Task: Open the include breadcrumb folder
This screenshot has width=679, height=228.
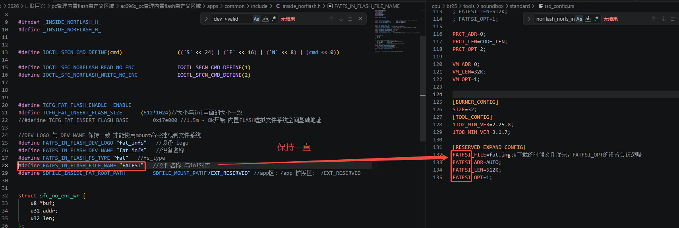Action: point(259,6)
